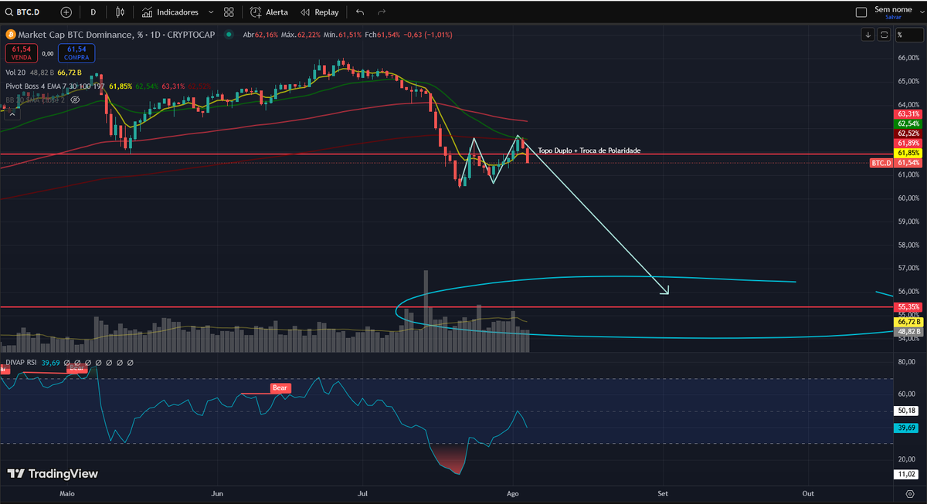Viewport: 927px width, 504px height.
Task: Select the Vol 20 indicator legend
Action: (x=15, y=72)
